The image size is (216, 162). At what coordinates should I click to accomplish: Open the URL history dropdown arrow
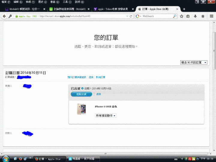tap(127, 16)
